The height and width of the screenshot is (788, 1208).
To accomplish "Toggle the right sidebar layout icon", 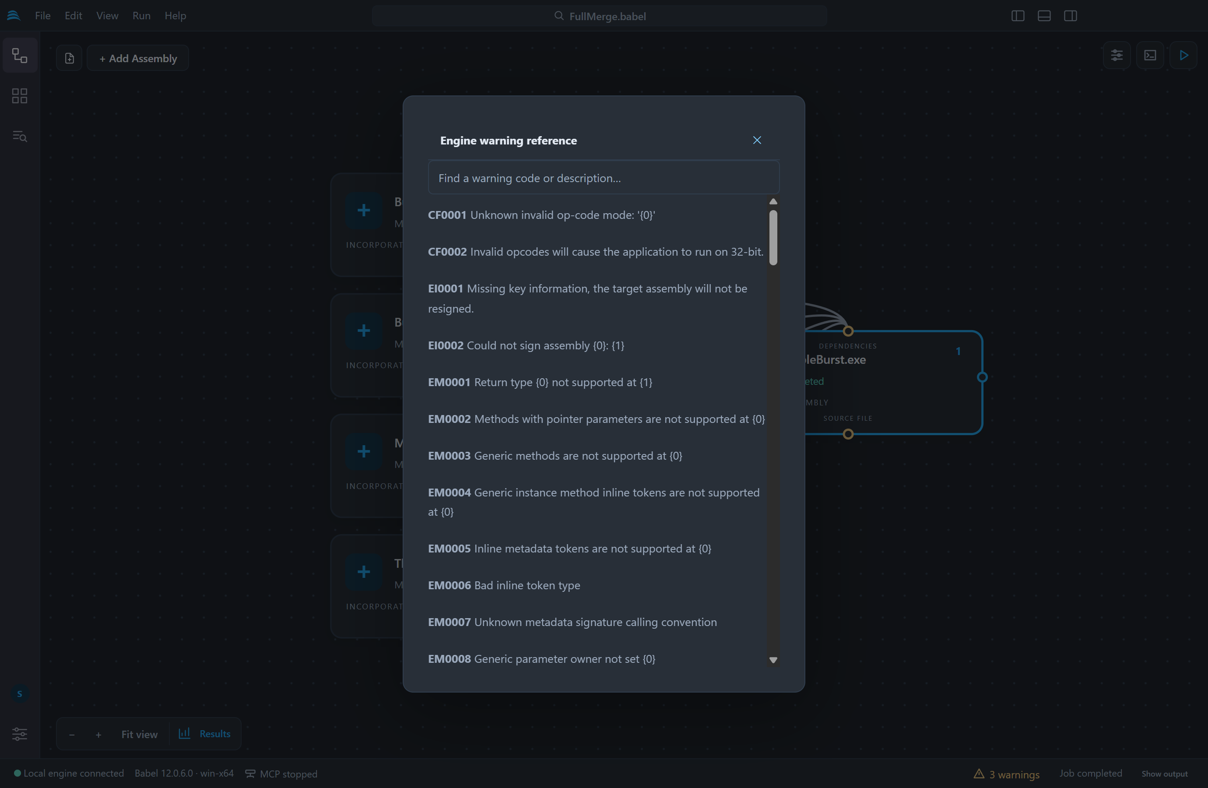I will coord(1071,16).
